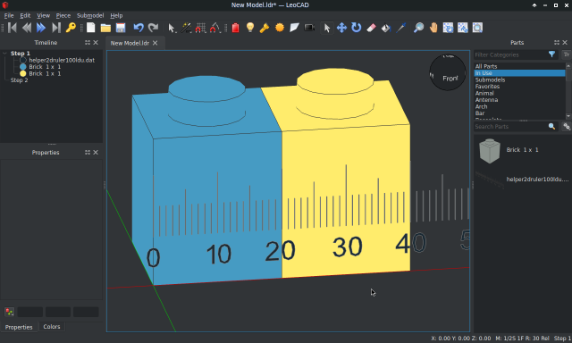This screenshot has height=343, width=572.
Task: Open transform options wand dropdown
Action: 186,28
